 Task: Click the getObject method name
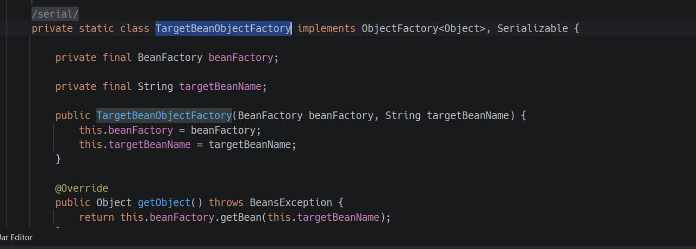[164, 203]
